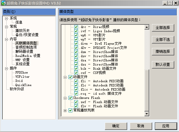This screenshot has height=132, width=179.
Task: Select the VSFilter plugin item
Action: tap(22, 77)
